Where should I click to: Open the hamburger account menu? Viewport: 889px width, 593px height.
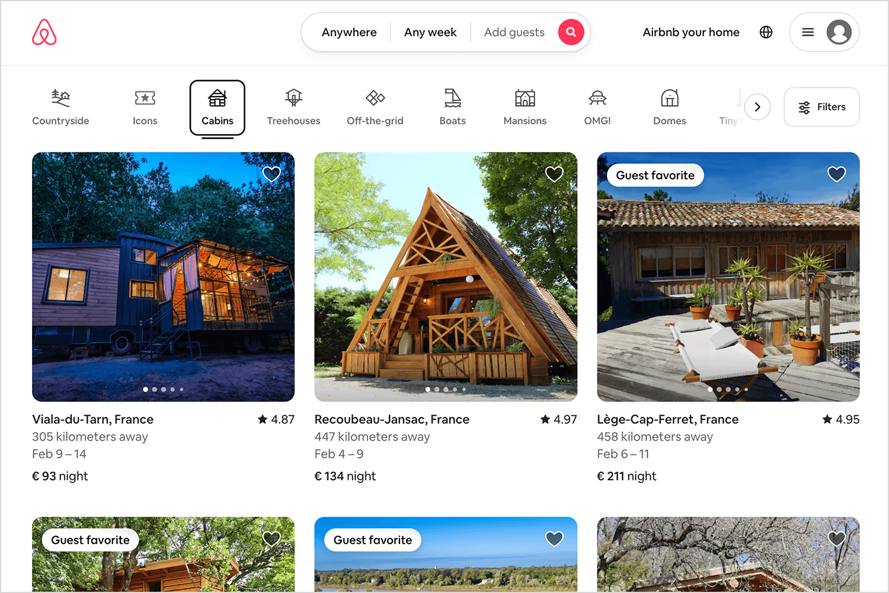click(808, 32)
